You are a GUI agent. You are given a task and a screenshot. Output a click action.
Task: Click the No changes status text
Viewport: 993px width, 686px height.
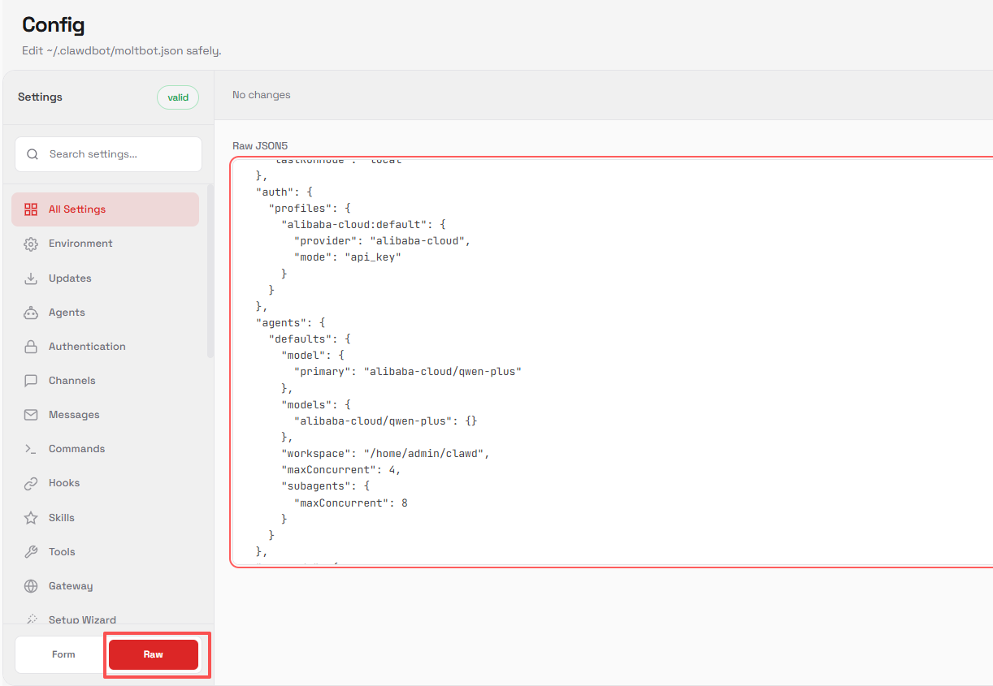[x=262, y=95]
